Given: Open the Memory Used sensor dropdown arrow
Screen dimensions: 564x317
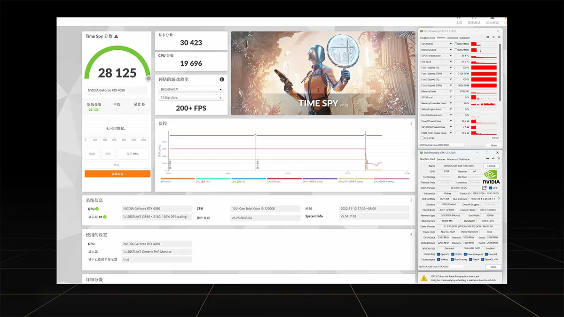Looking at the screenshot, I should [x=451, y=92].
